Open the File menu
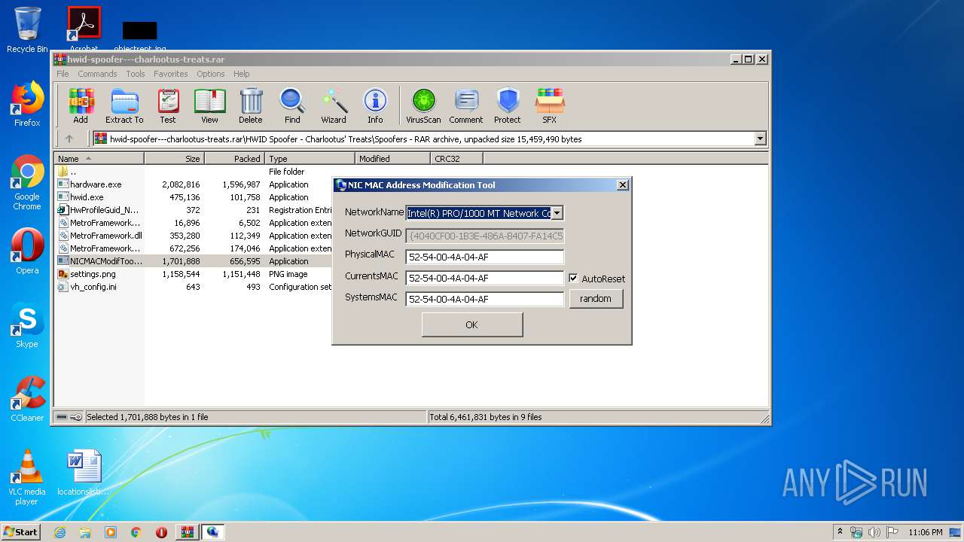The image size is (964, 542). (63, 74)
